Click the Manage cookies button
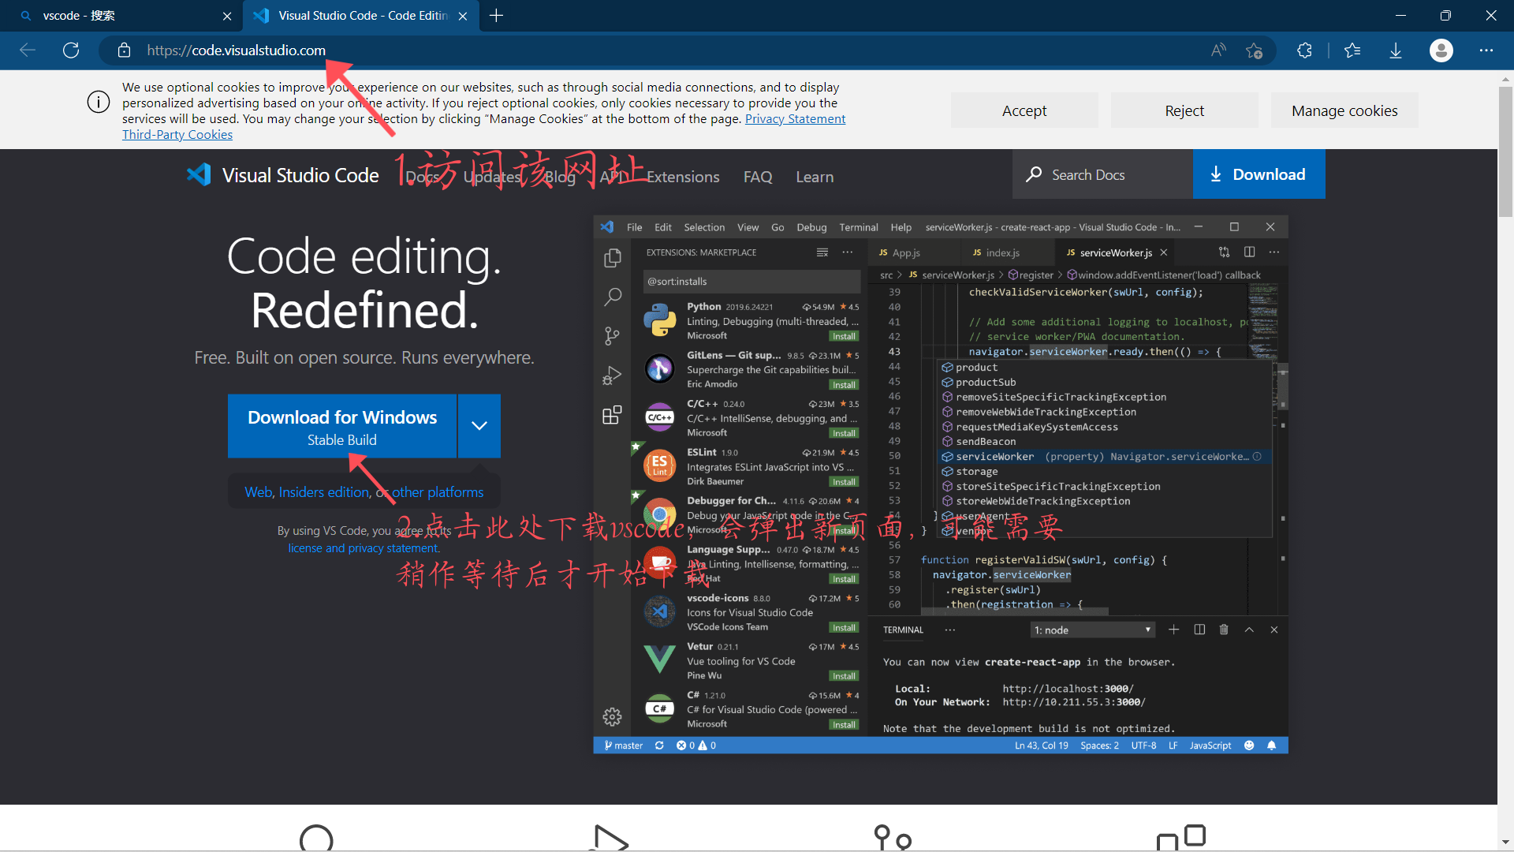This screenshot has height=852, width=1514. (1344, 110)
